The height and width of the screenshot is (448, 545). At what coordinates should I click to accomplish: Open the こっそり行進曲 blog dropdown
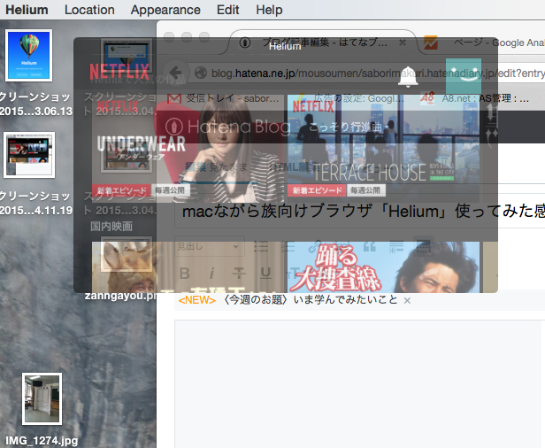point(349,127)
